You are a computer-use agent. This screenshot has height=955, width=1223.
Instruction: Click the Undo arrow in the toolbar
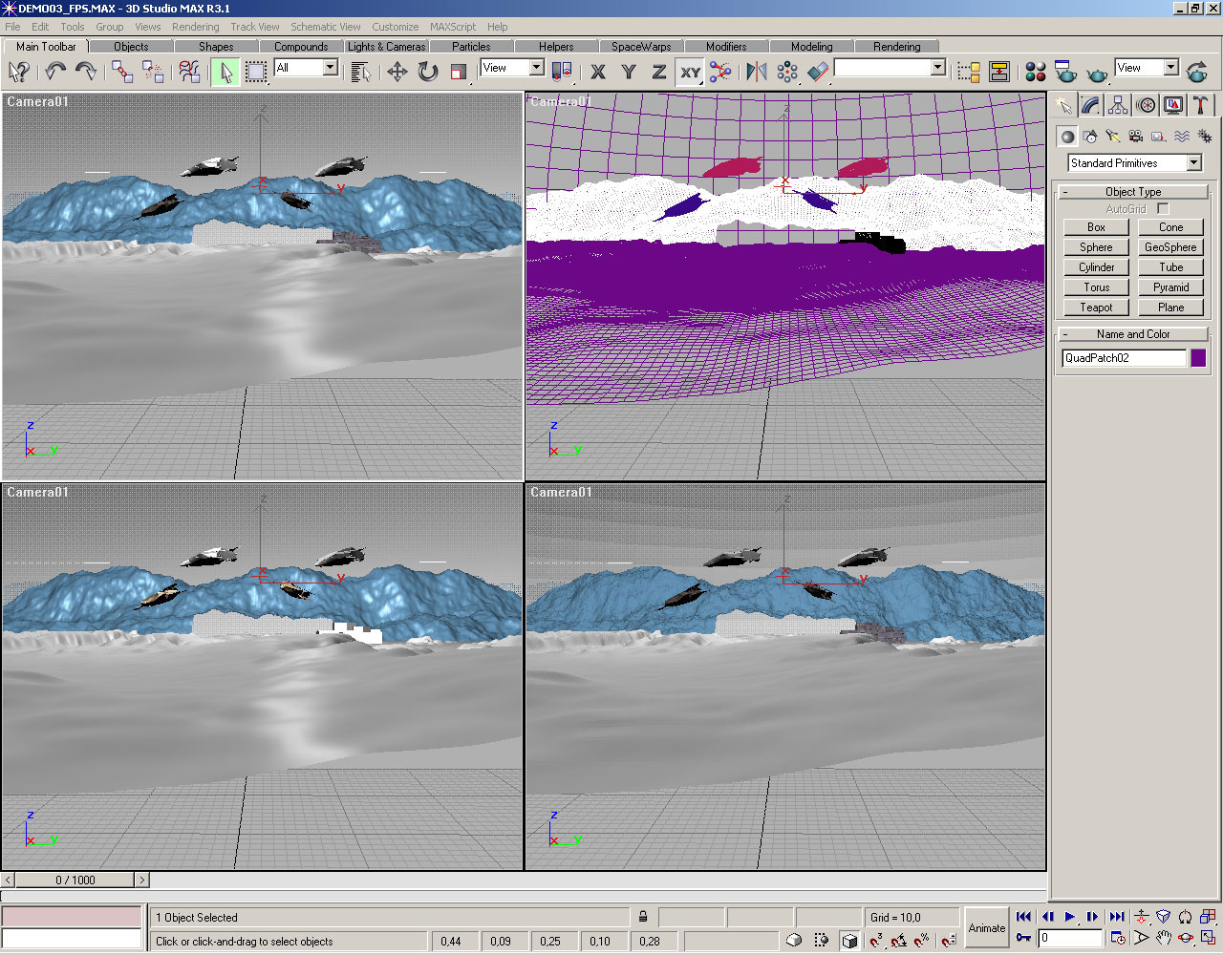(x=55, y=72)
